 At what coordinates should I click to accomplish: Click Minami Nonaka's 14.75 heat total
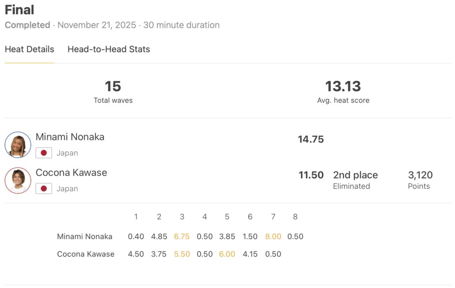point(311,139)
